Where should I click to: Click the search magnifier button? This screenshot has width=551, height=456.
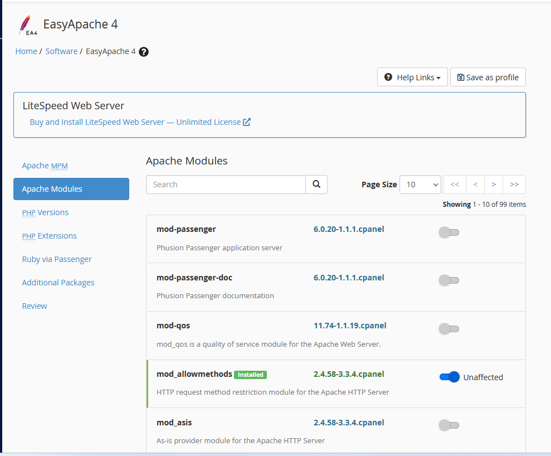[316, 185]
